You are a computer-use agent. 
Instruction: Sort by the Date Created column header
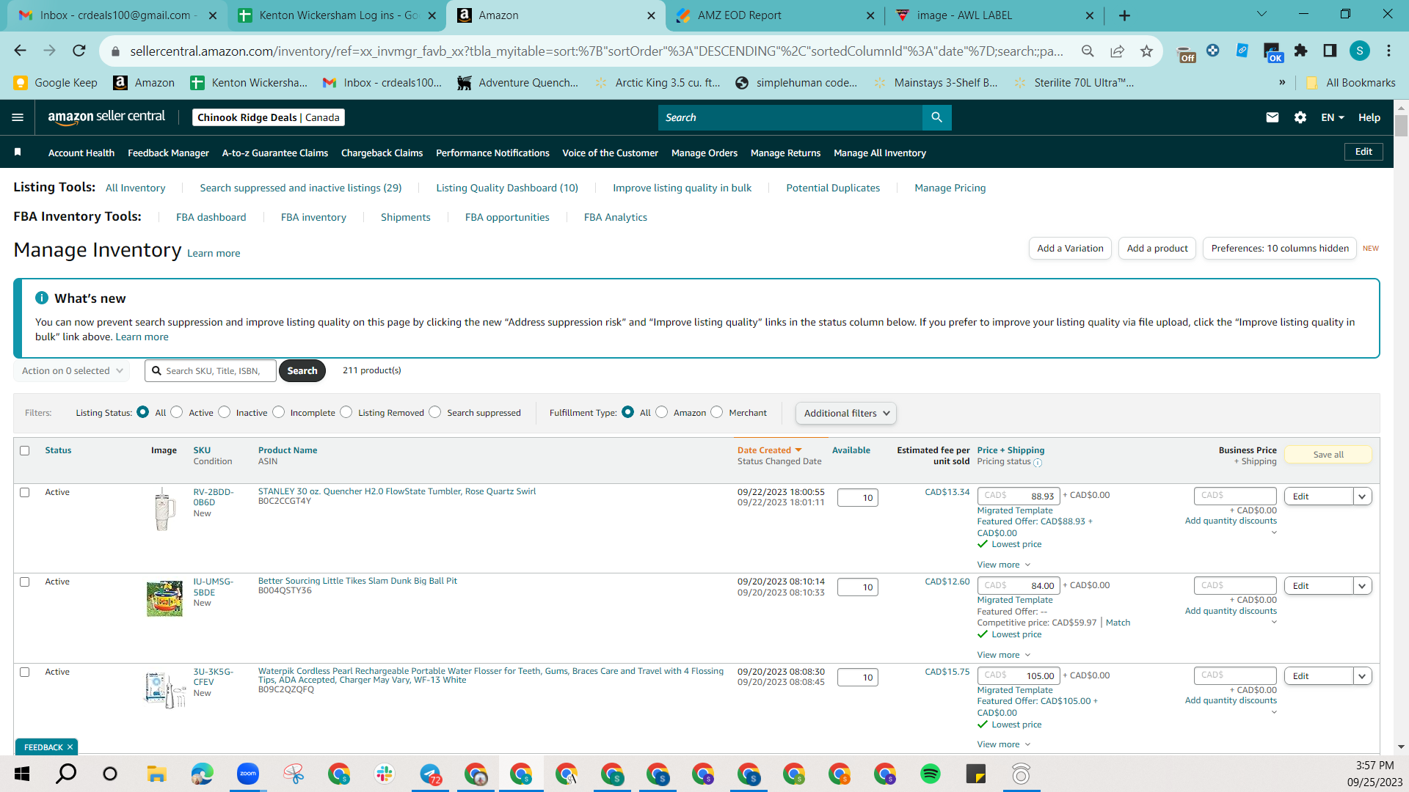(x=769, y=450)
